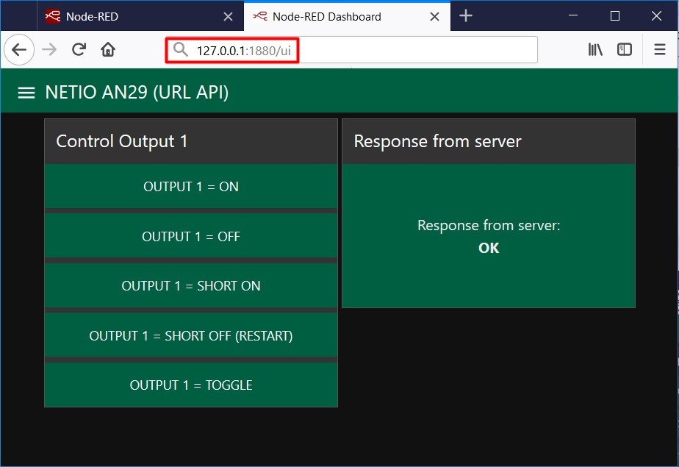Reload the dashboard page
The image size is (679, 467).
[79, 49]
